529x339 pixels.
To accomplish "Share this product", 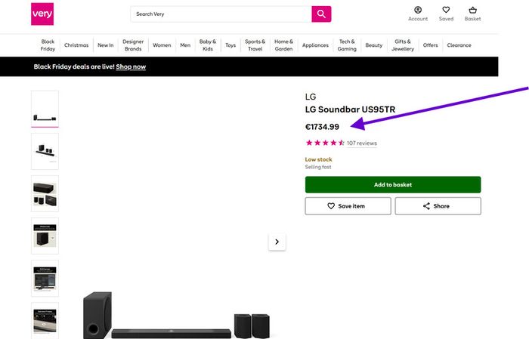I will 438,206.
